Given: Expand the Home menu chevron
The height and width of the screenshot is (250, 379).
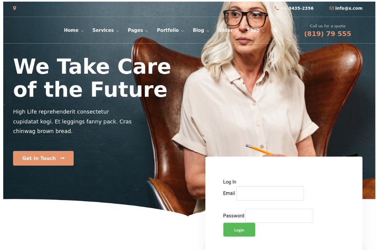Looking at the screenshot, I should coord(82,31).
